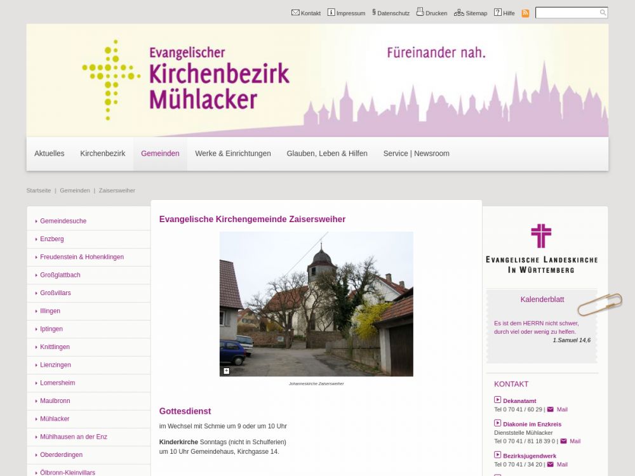Go to Startseite in the breadcrumb
This screenshot has height=476, width=635.
(39, 190)
